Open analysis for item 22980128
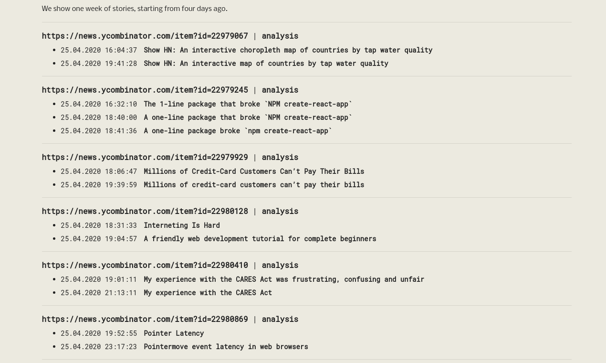606x363 pixels. coord(280,211)
